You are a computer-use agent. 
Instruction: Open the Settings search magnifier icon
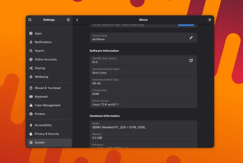click(30, 20)
